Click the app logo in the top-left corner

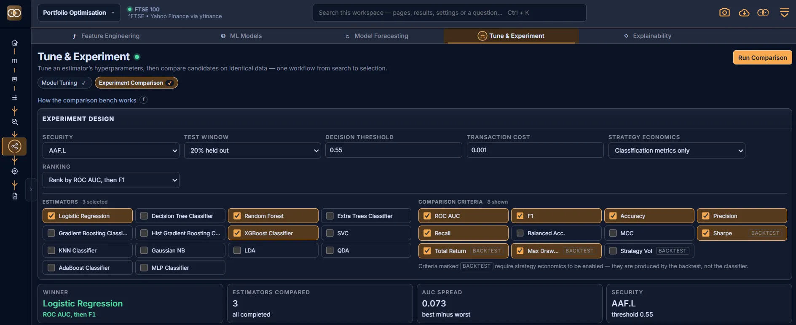pos(14,13)
